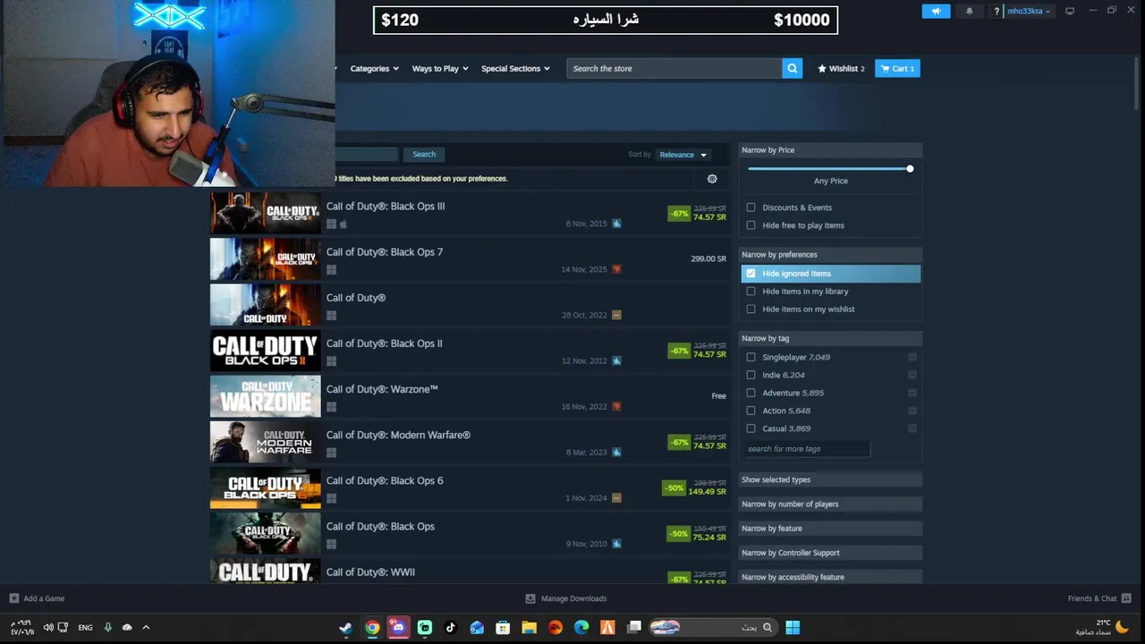Click the volume speaker tray icon

coord(48,627)
